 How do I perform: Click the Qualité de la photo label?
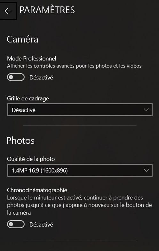pyautogui.click(x=31, y=159)
